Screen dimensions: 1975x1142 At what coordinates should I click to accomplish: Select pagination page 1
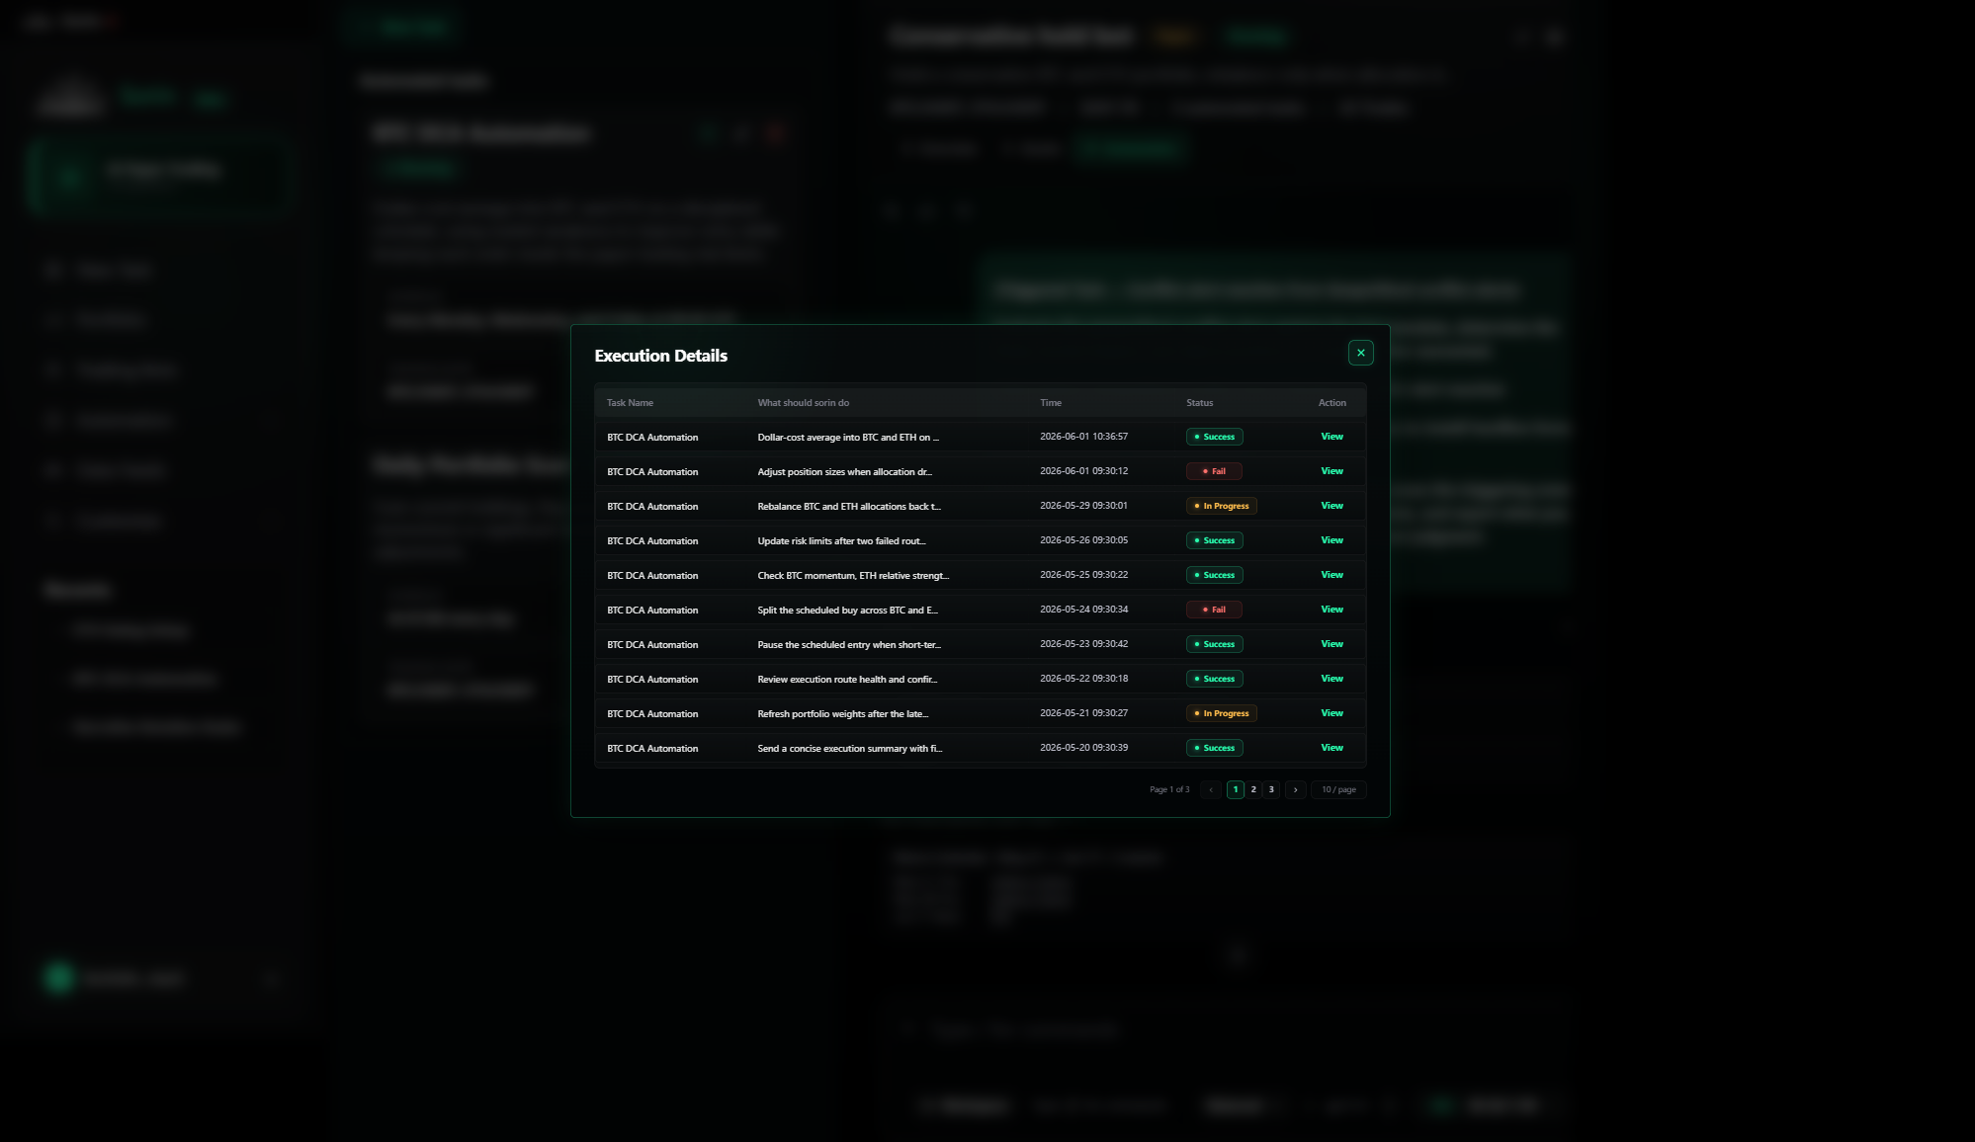coord(1236,789)
